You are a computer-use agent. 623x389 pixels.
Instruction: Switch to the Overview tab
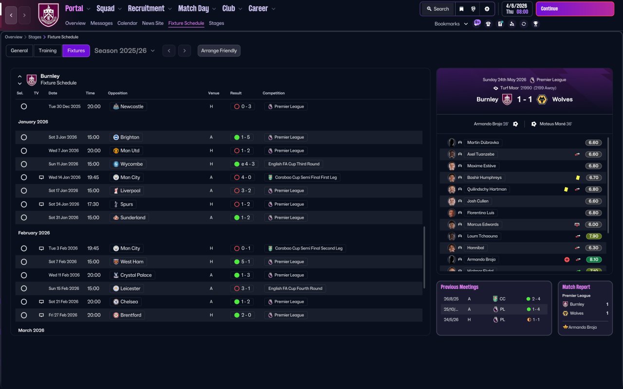(x=75, y=23)
